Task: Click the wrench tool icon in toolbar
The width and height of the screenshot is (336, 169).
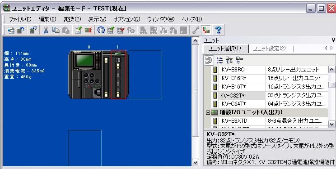Action: pyautogui.click(x=196, y=30)
